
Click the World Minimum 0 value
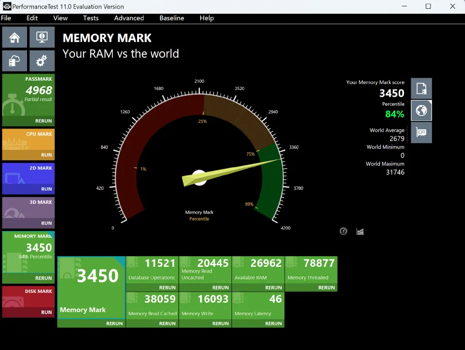point(403,155)
